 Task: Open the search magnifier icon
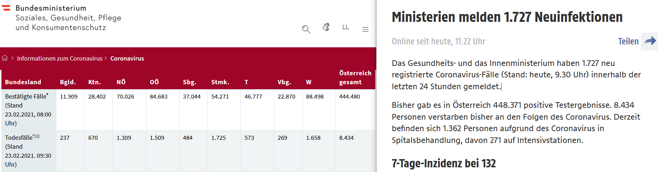pyautogui.click(x=306, y=29)
